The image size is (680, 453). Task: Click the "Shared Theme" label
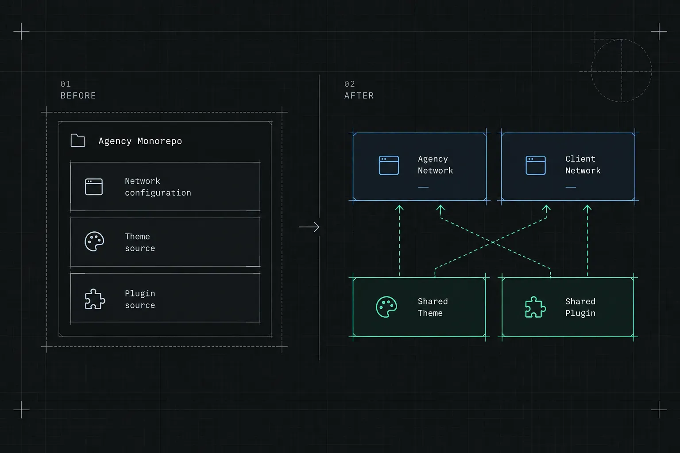[x=433, y=307]
